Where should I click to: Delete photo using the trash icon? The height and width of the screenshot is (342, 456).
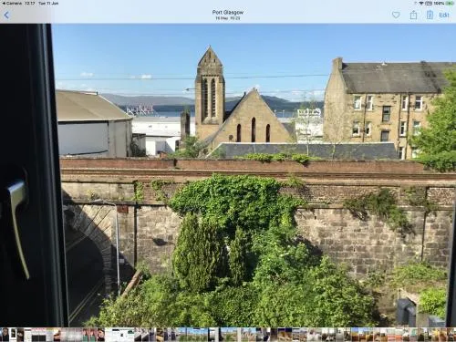click(x=430, y=15)
